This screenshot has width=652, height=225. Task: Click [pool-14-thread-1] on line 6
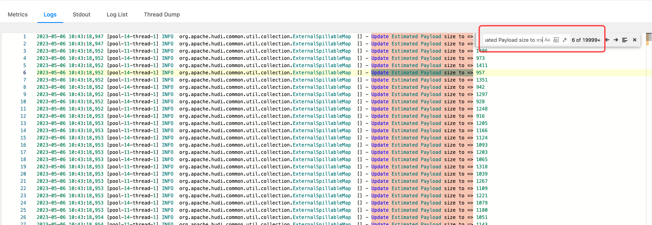tap(133, 73)
